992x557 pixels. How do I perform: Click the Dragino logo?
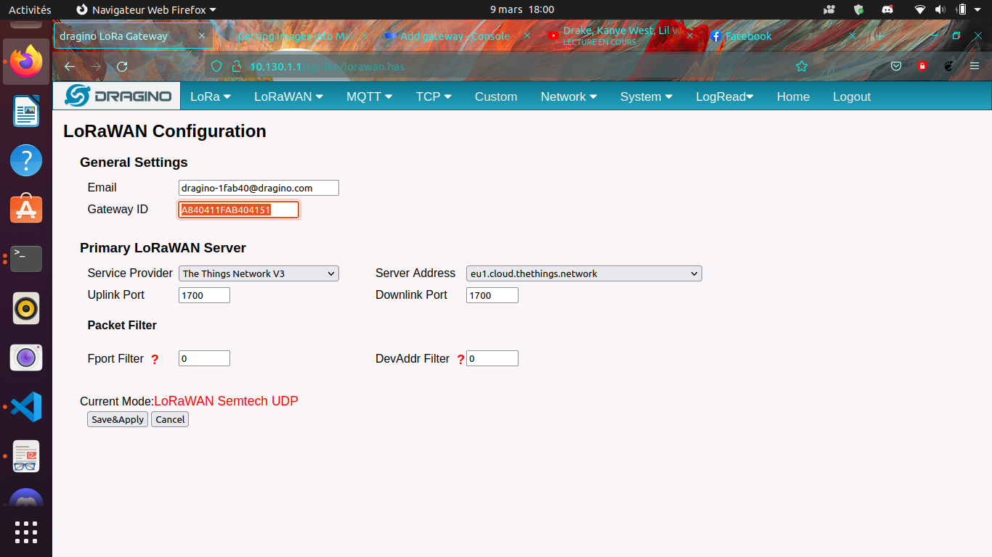tap(118, 96)
